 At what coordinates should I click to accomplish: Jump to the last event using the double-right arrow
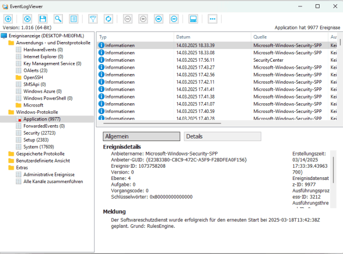tap(174, 19)
